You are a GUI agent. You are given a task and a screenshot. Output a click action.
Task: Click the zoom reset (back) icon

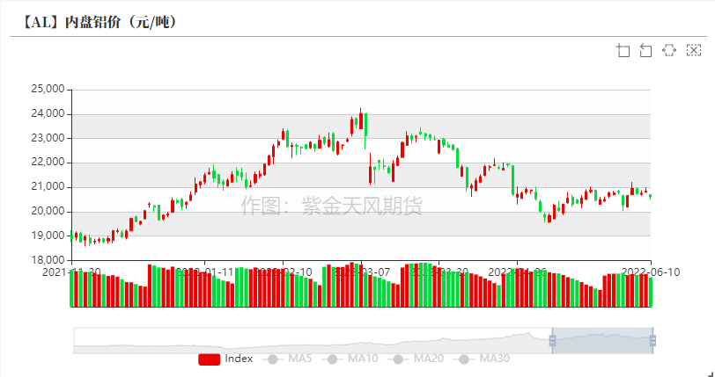coord(646,50)
